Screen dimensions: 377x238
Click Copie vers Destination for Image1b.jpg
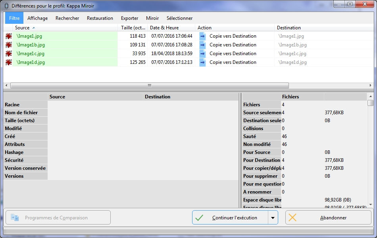(x=233, y=45)
